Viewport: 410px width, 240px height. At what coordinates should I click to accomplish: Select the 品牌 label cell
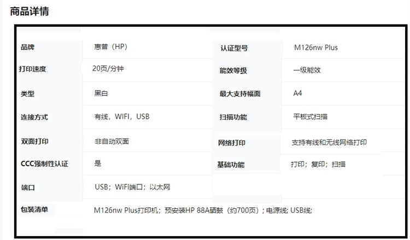[28, 47]
